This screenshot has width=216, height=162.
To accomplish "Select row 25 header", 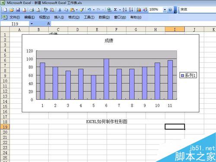I will coord(5,158).
